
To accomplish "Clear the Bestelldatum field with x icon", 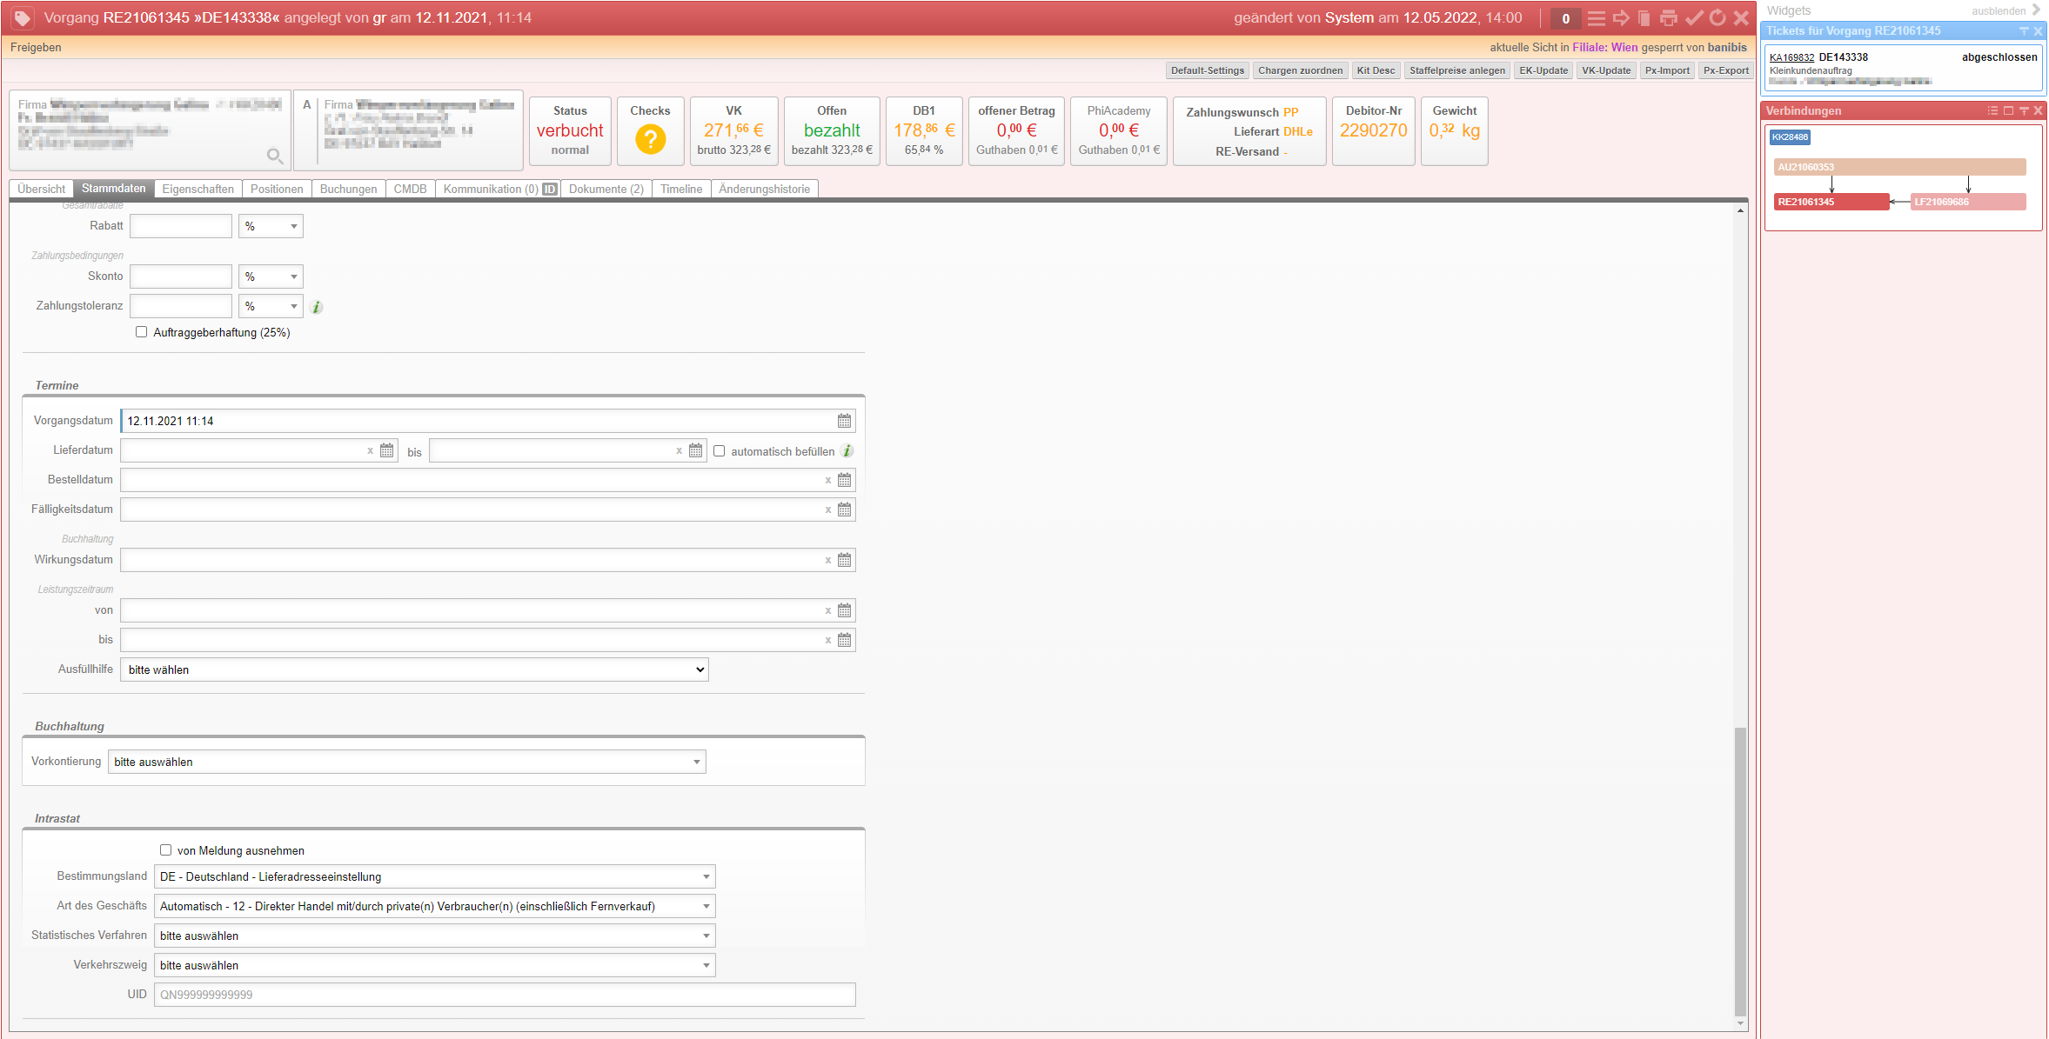I will [828, 480].
